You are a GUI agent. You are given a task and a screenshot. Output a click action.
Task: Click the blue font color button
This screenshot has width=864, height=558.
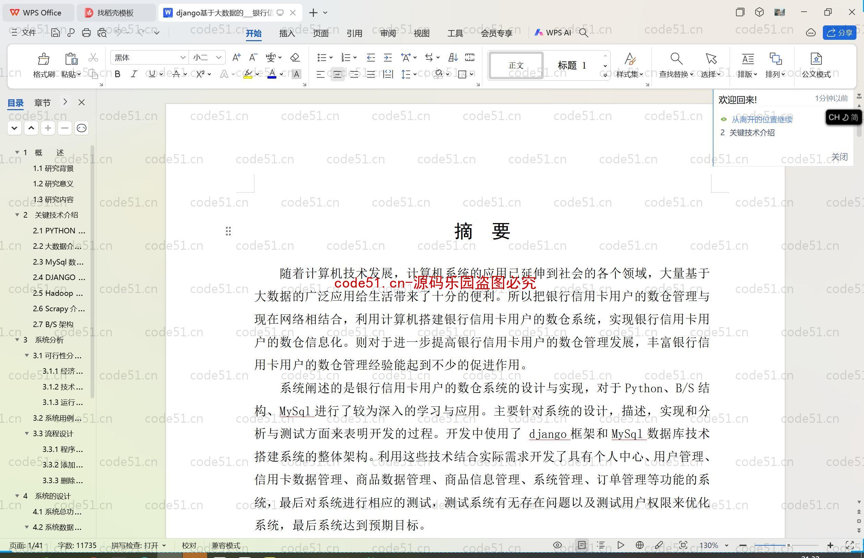point(272,74)
